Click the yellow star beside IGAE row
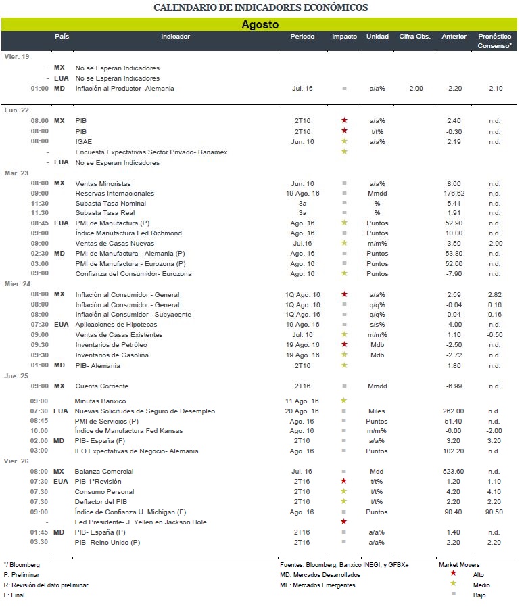 (x=344, y=141)
